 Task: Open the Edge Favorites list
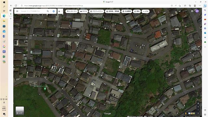185,6
